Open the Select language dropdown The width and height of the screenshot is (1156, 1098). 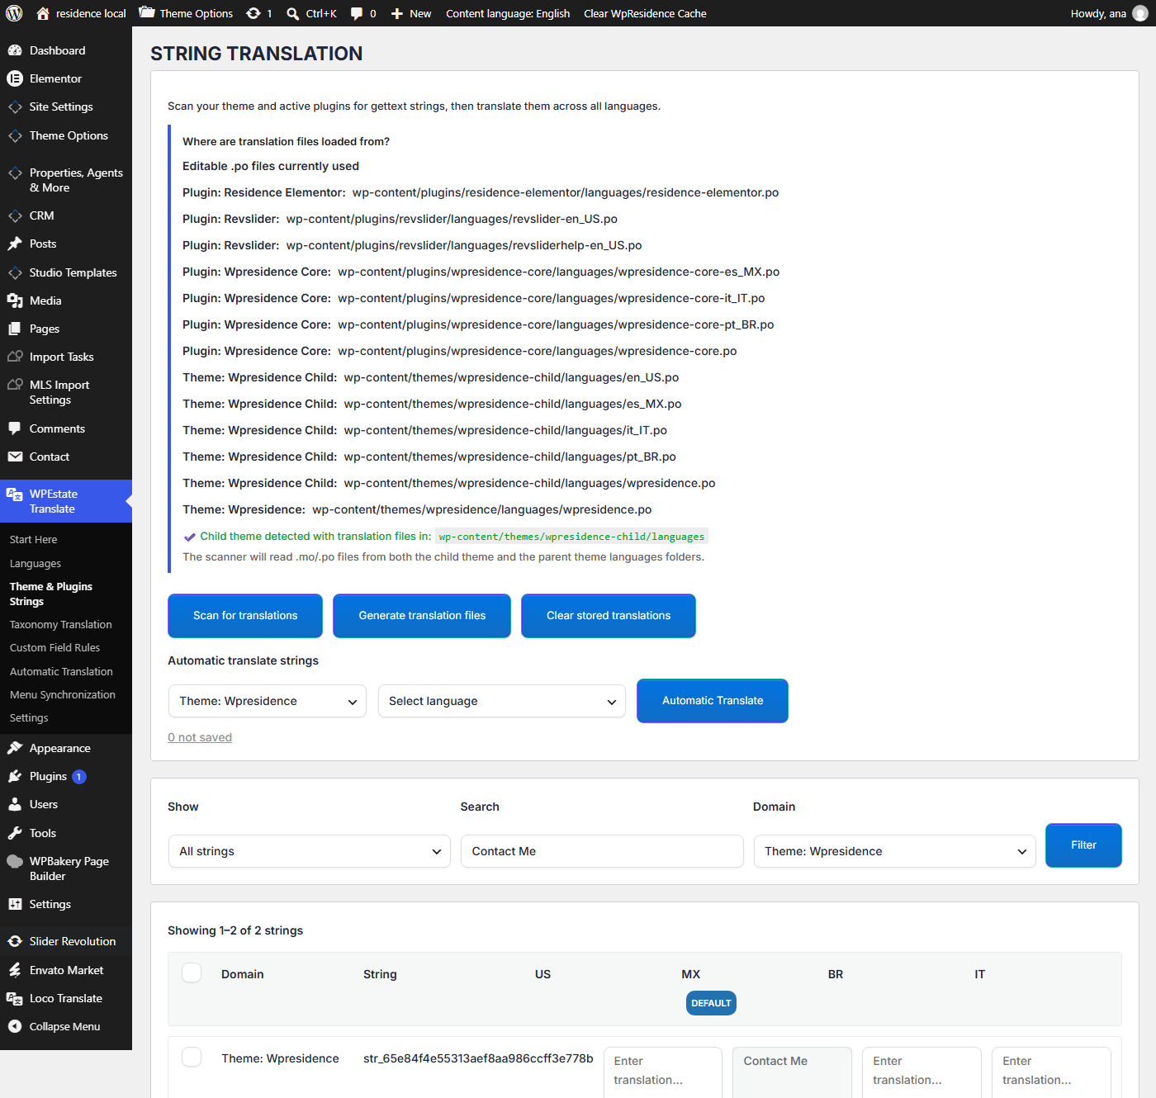[502, 701]
